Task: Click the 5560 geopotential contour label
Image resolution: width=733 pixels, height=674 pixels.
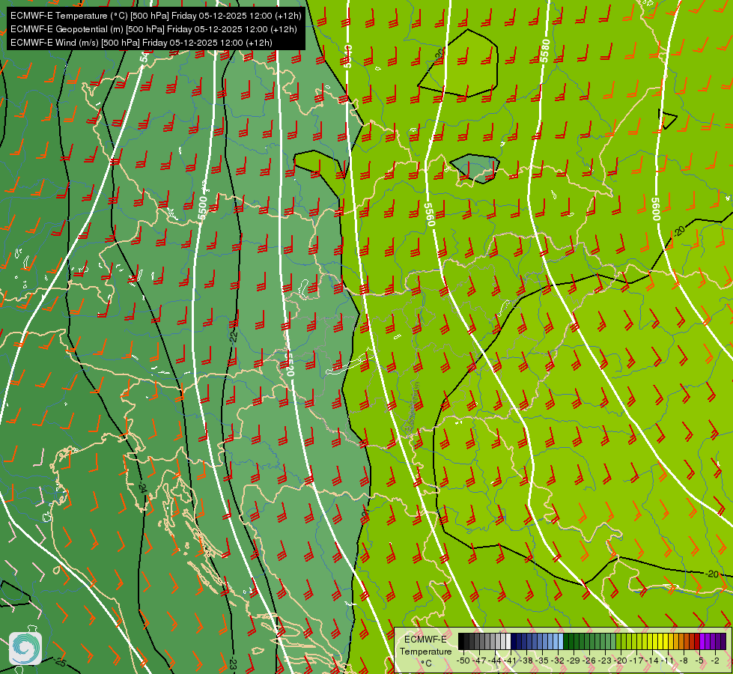Action: (430, 213)
